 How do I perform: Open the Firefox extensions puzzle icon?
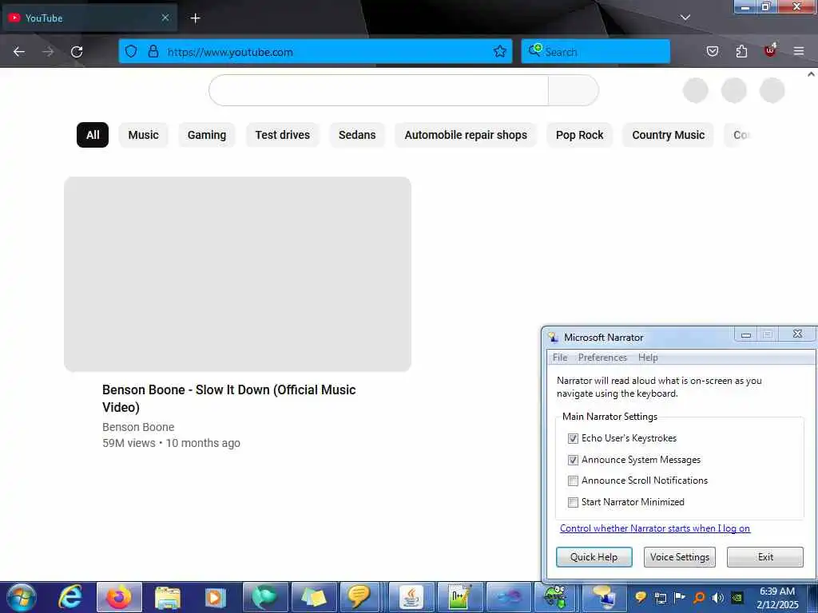point(741,51)
